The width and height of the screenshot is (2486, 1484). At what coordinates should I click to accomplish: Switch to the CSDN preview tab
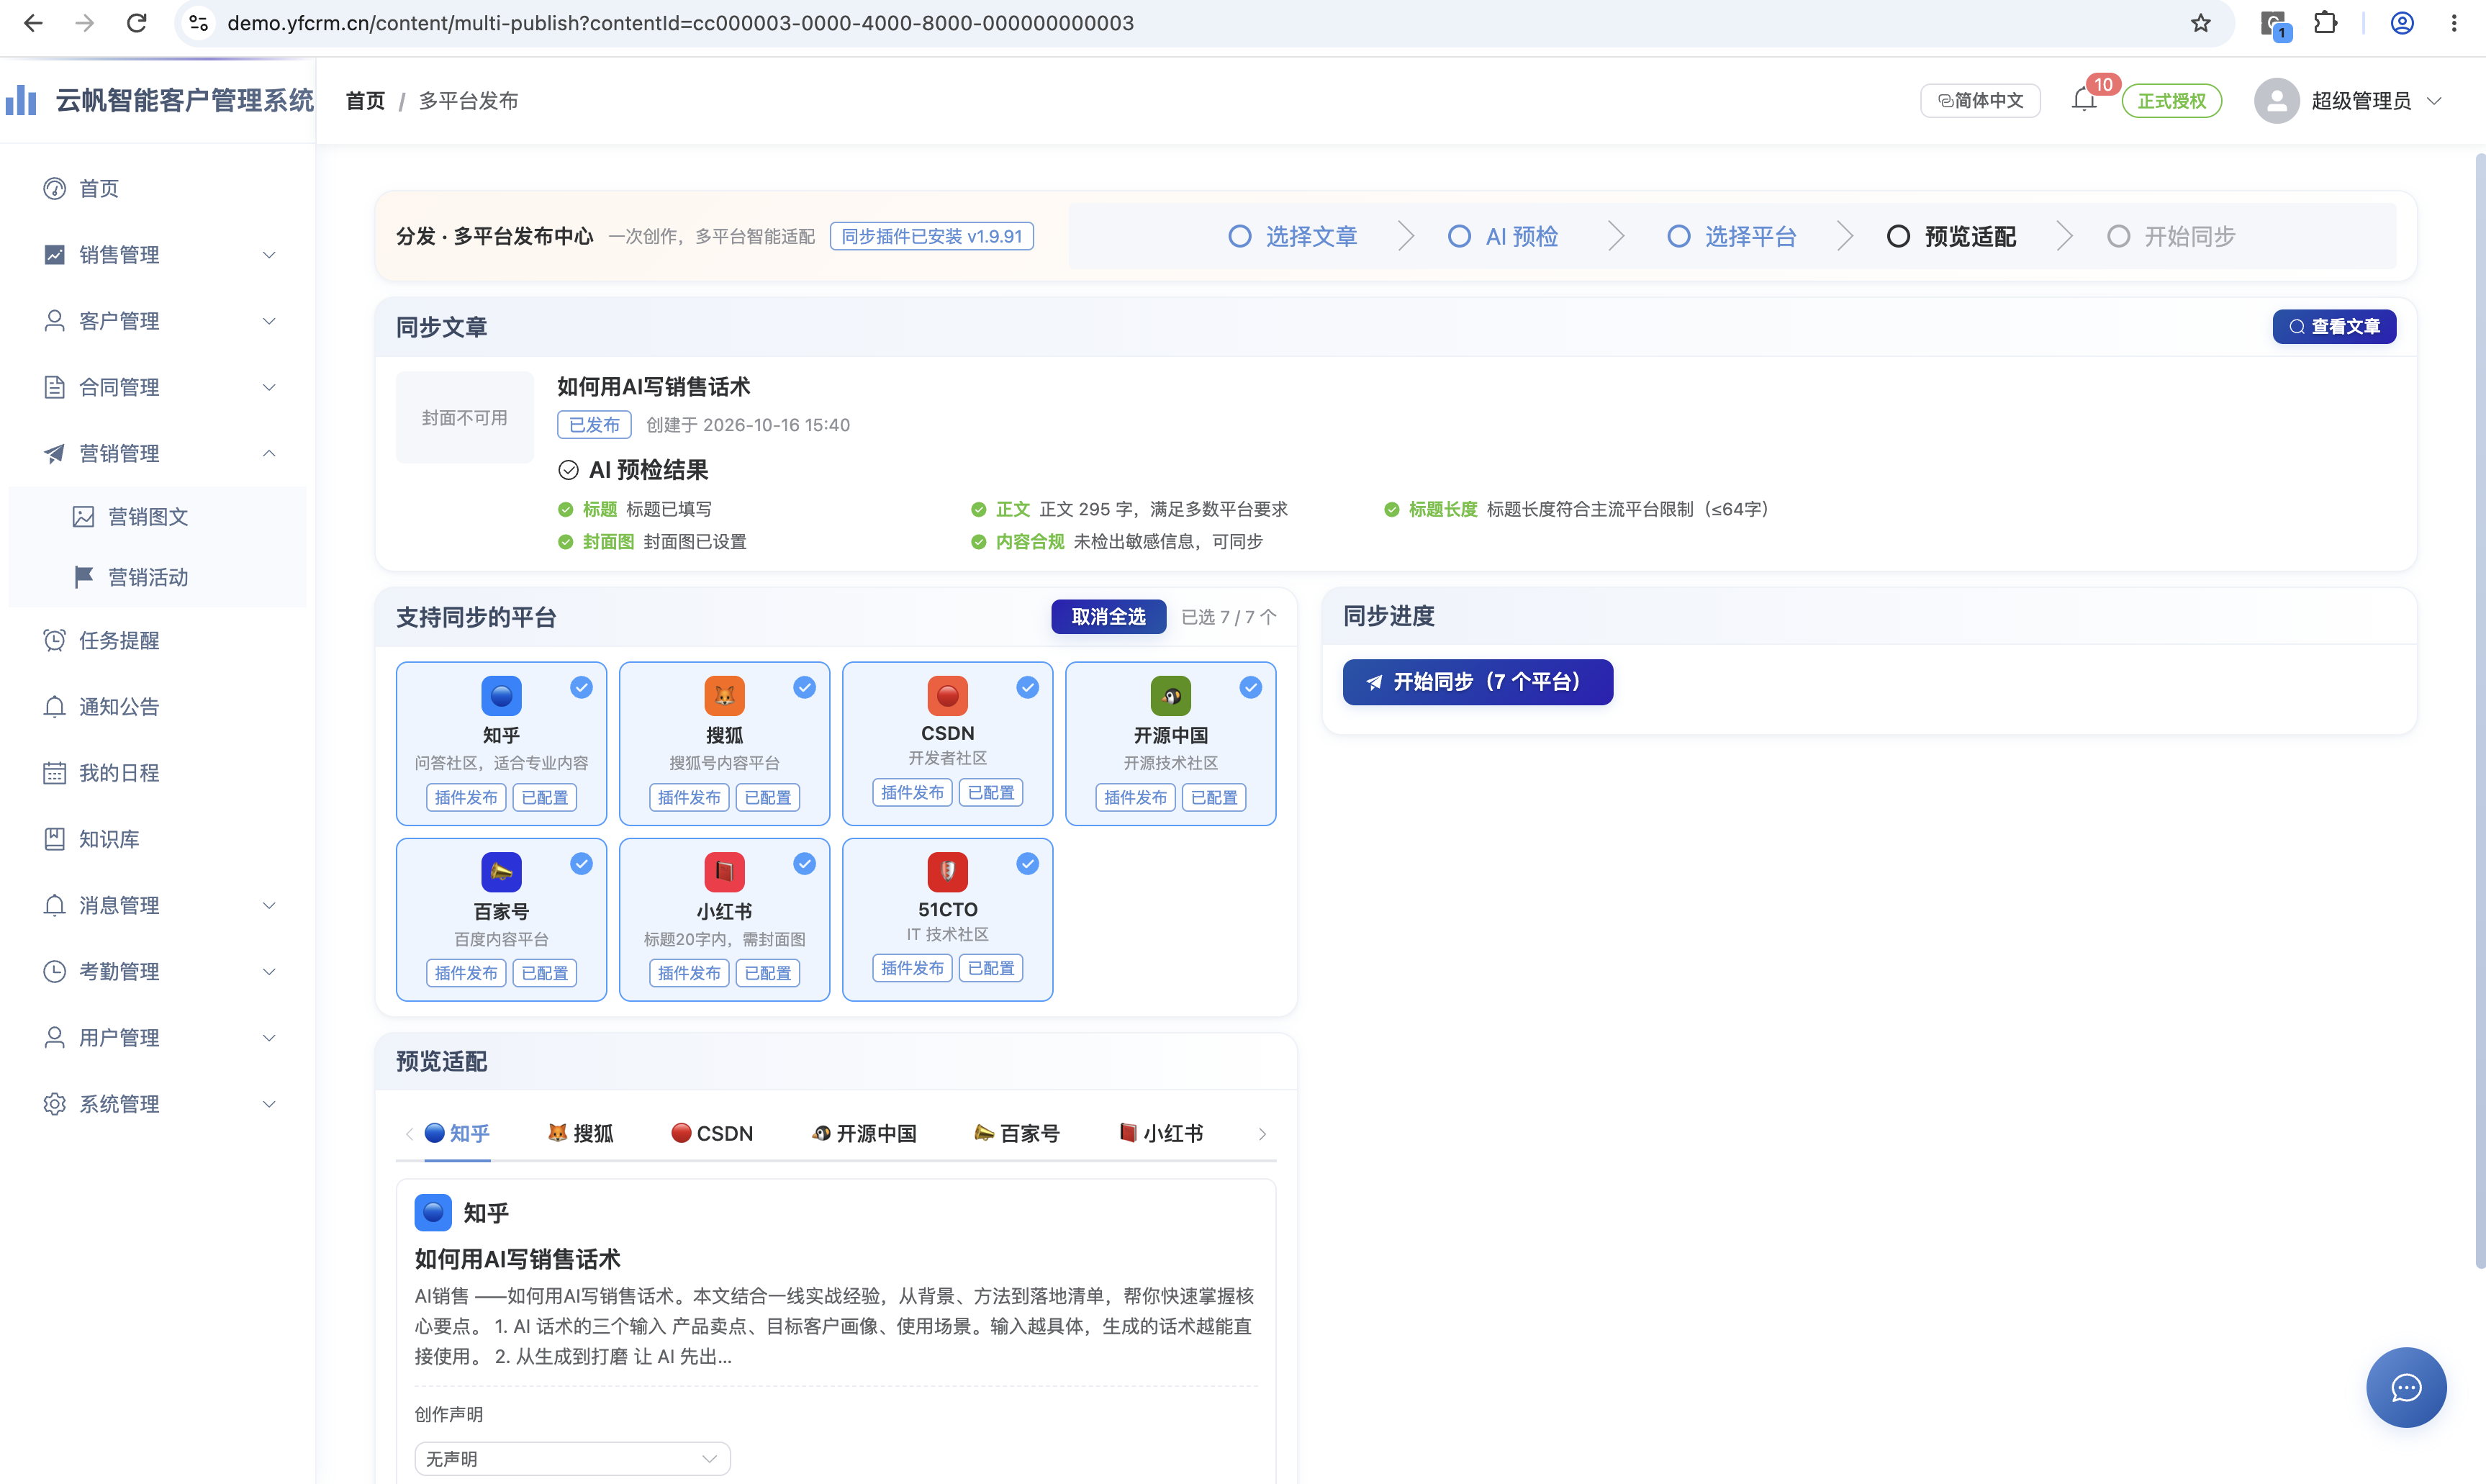click(x=712, y=1133)
